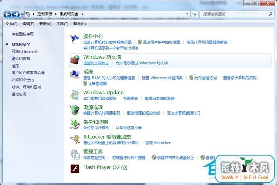Click 允许远程访问 link
The width and height of the screenshot is (277, 185).
coord(205,78)
